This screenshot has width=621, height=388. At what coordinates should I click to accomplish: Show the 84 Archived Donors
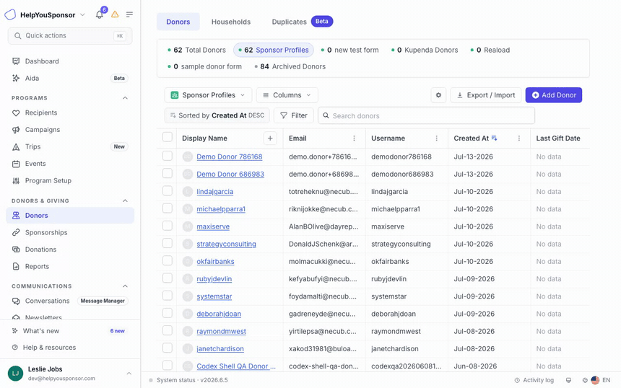(x=290, y=67)
